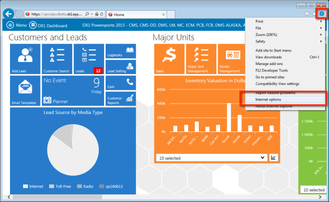The image size is (329, 202).
Task: Click the pie chart in Lead Source
Action: click(x=73, y=150)
